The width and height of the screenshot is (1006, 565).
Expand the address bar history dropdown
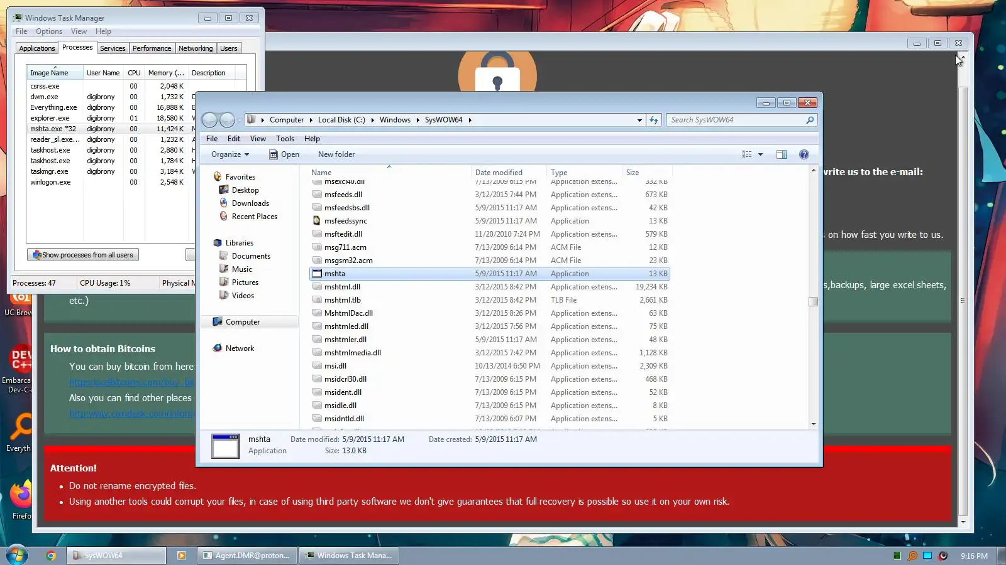(x=639, y=120)
